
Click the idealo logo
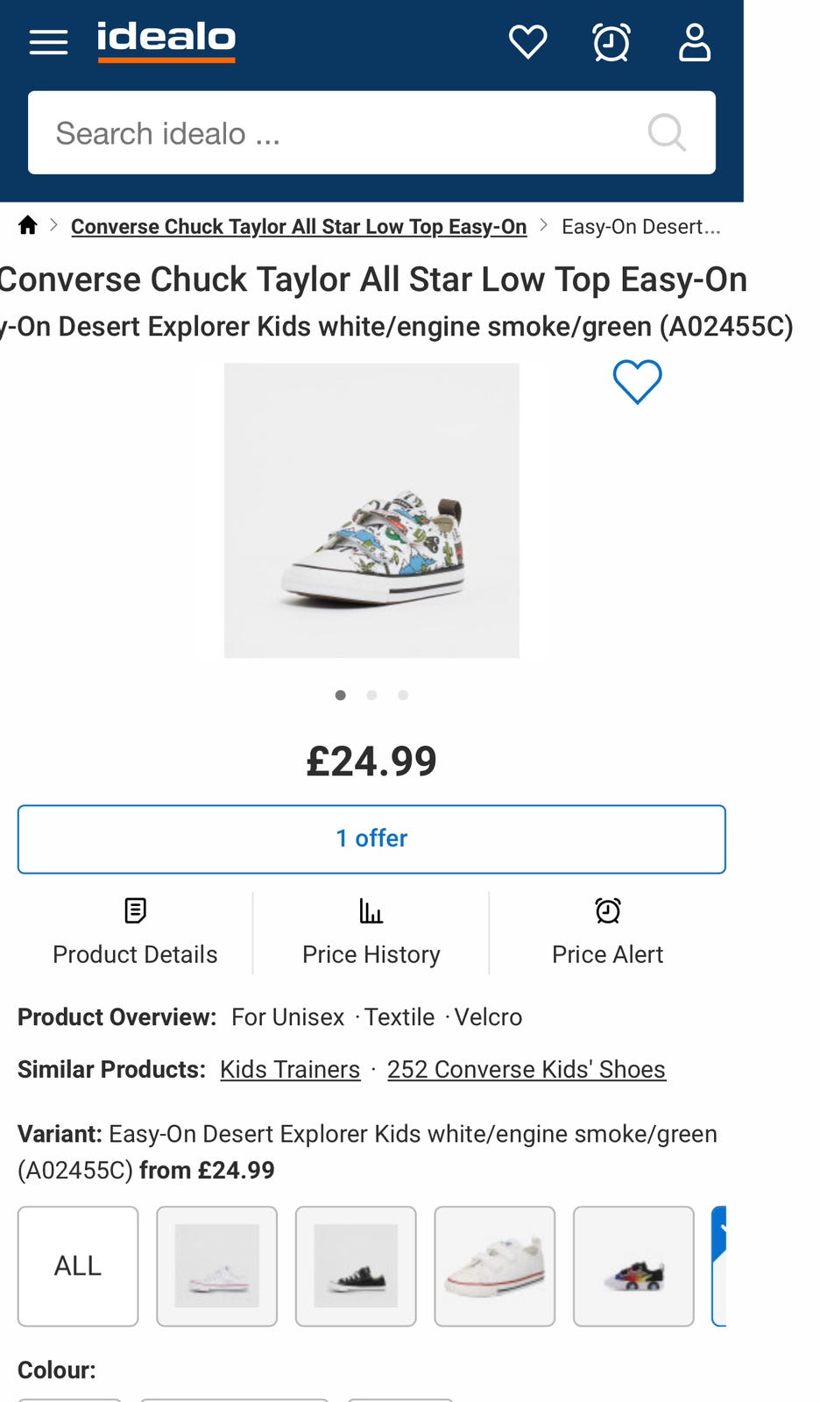pyautogui.click(x=166, y=41)
